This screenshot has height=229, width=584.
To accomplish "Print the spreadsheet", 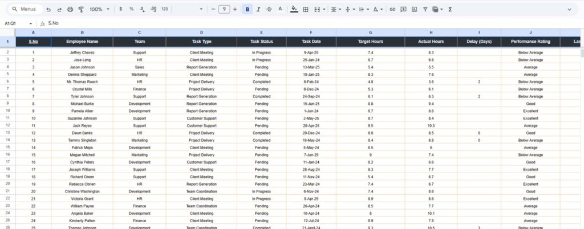I will point(70,9).
